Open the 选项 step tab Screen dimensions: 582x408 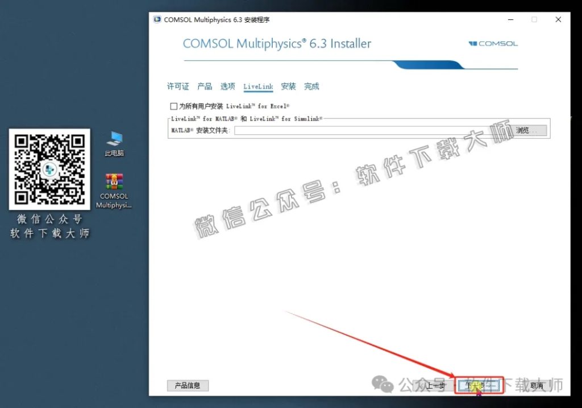click(x=227, y=86)
